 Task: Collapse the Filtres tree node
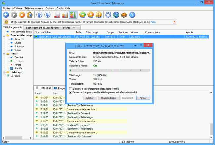pyautogui.click(x=4, y=54)
